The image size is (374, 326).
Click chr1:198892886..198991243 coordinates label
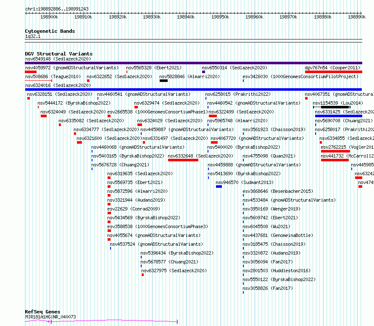point(57,9)
